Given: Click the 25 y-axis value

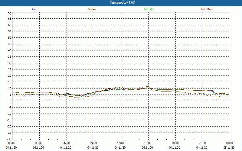Looking at the screenshot, I should (x=10, y=69).
